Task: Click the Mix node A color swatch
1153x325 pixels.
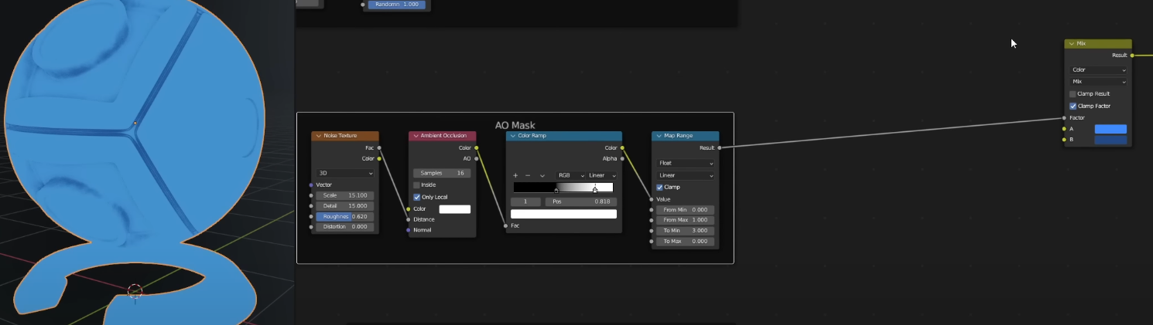Action: pyautogui.click(x=1110, y=129)
